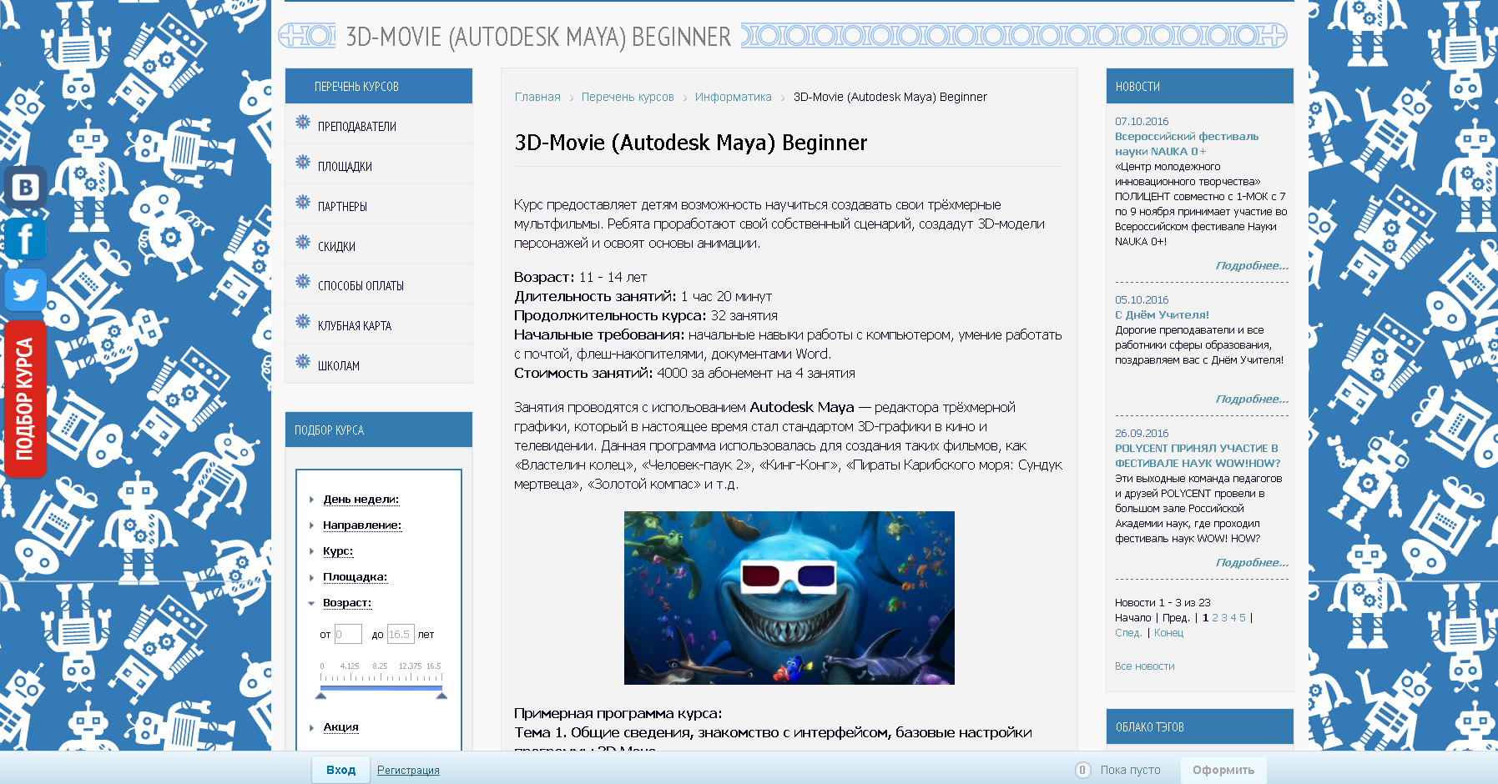Click gear icon next to СПОСОБЫ ОПЛАТЫ
The width and height of the screenshot is (1498, 784).
303,282
